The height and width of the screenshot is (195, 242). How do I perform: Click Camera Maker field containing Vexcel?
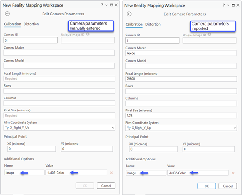point(181,53)
